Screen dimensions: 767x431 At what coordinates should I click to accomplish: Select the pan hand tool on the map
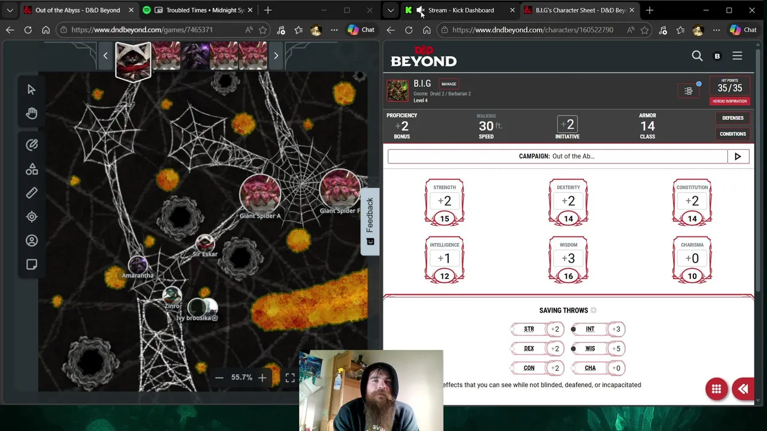click(x=31, y=113)
